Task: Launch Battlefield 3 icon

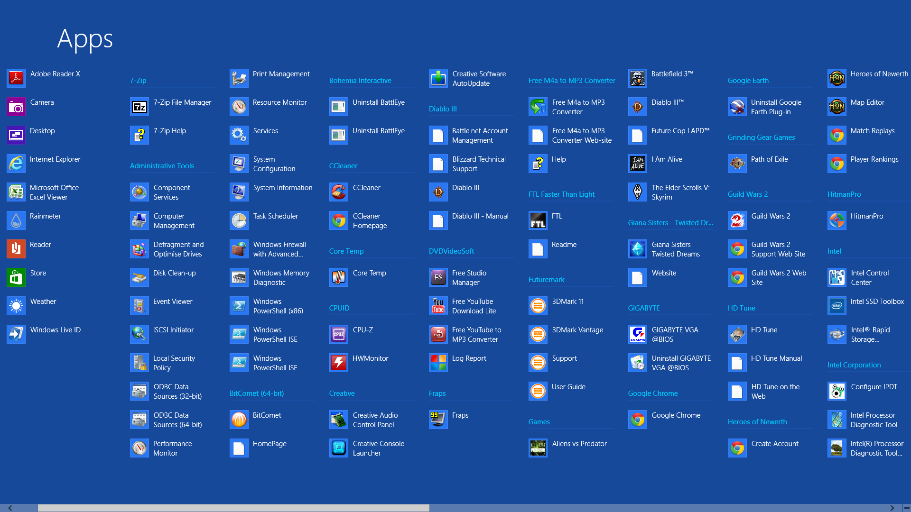Action: (638, 78)
